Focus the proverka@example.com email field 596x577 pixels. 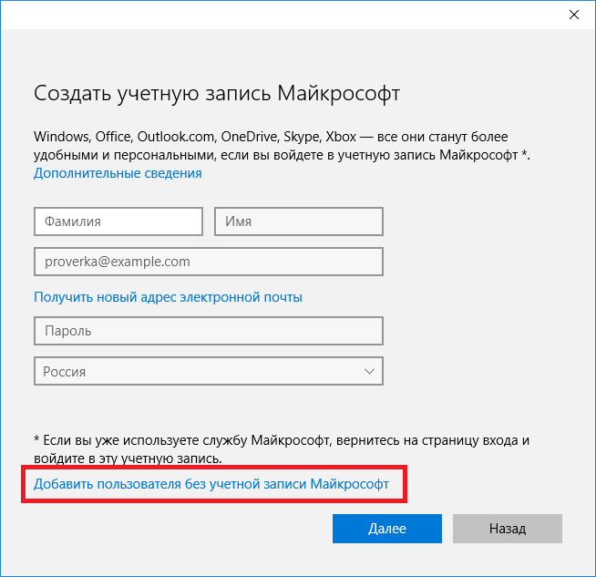click(x=209, y=262)
